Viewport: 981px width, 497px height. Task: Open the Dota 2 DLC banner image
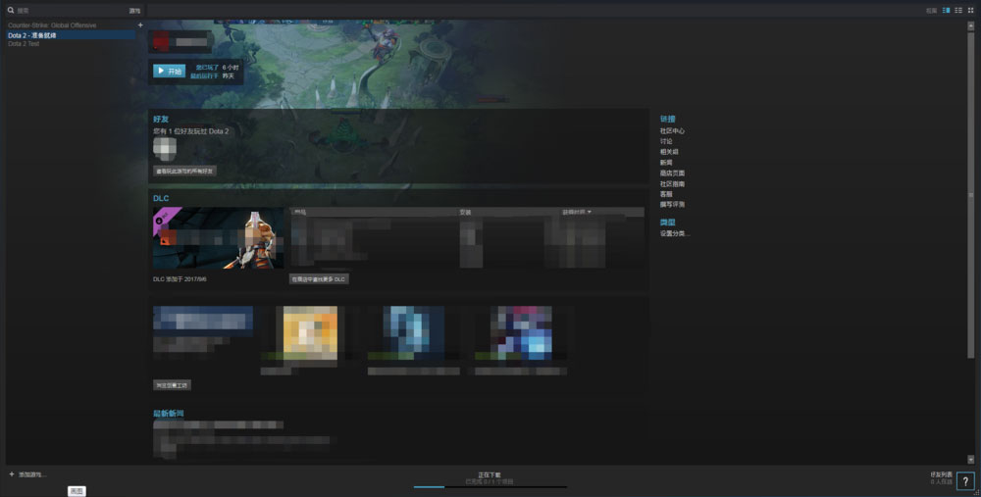[219, 238]
